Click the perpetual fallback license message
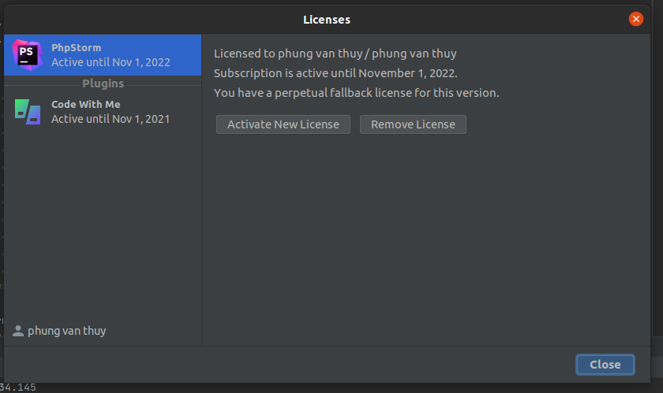This screenshot has height=393, width=663. tap(357, 93)
